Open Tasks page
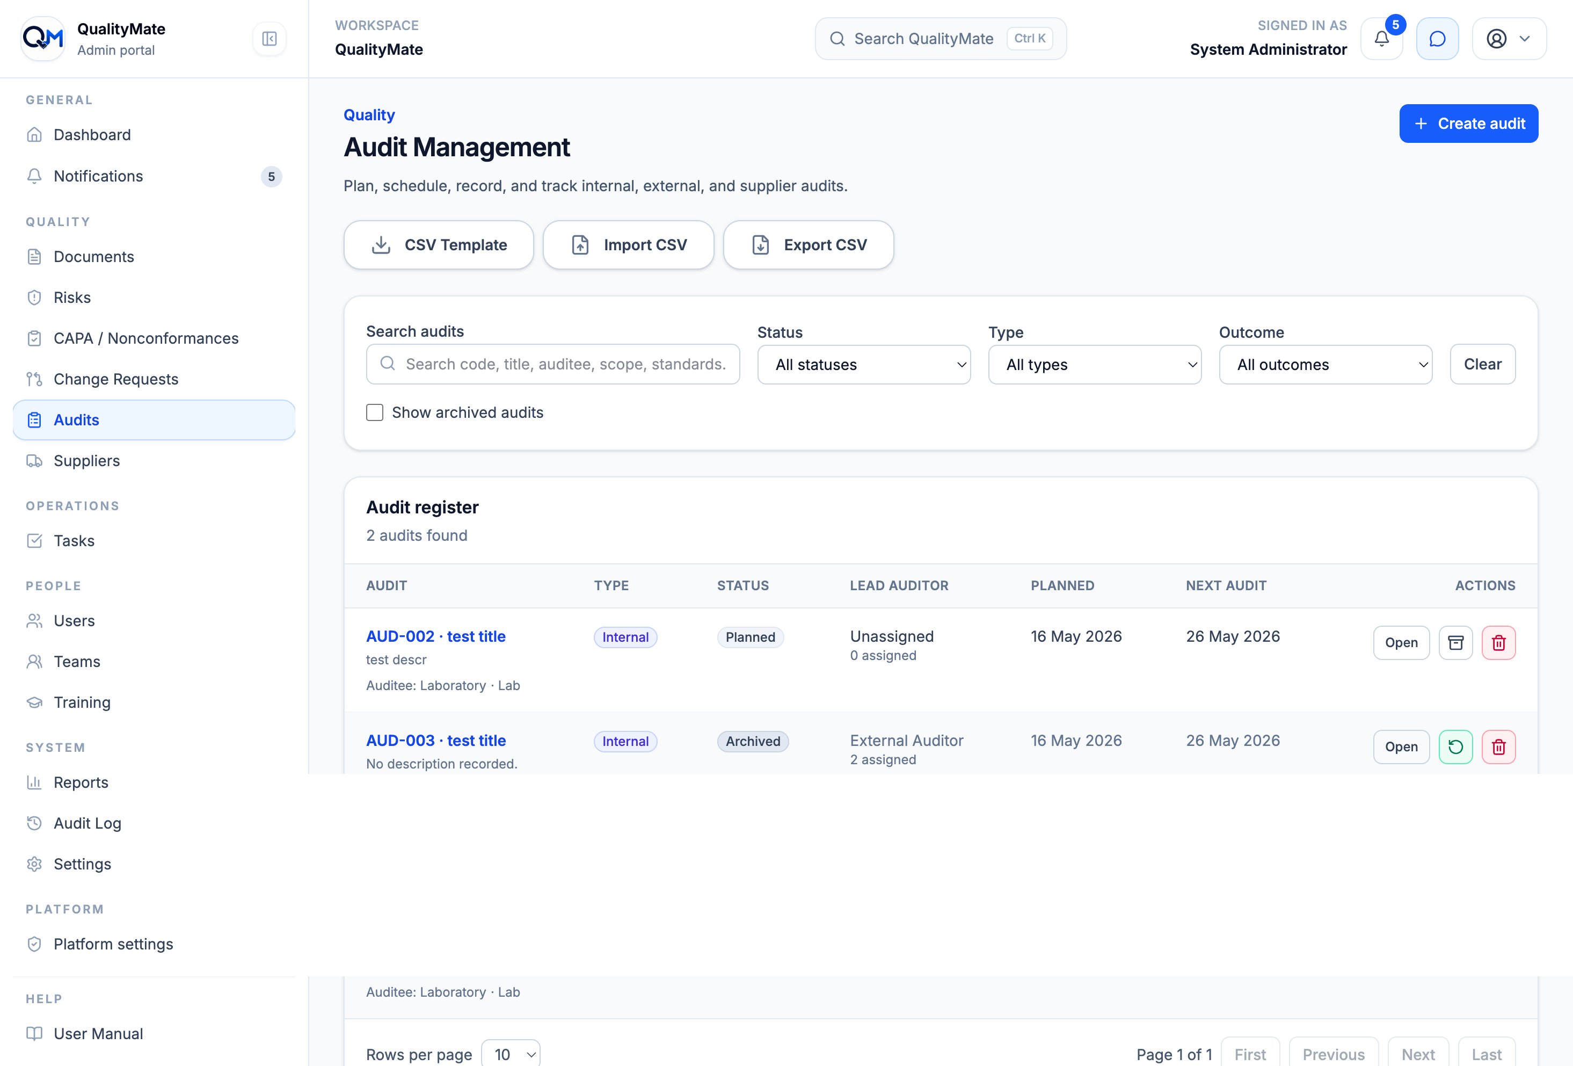The width and height of the screenshot is (1573, 1066). pos(154,540)
